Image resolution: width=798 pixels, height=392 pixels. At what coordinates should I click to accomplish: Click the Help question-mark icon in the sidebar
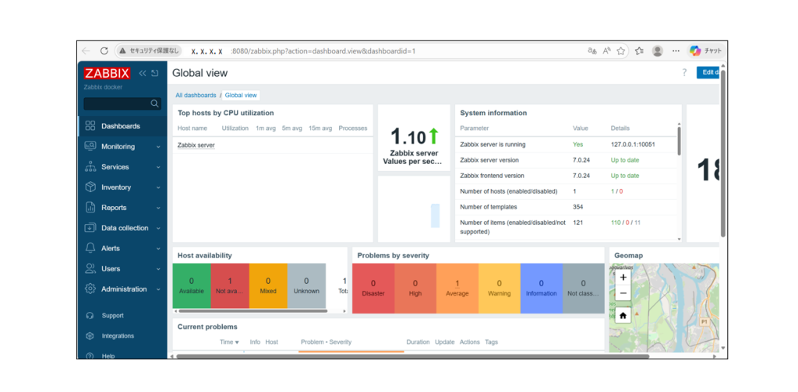pyautogui.click(x=90, y=356)
